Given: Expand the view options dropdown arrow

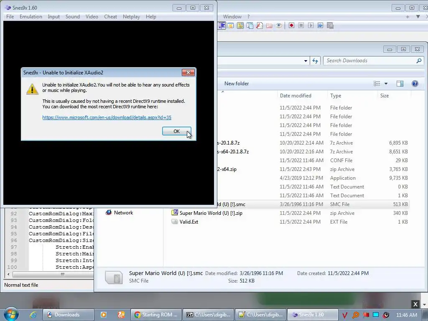Looking at the screenshot, I should (386, 84).
